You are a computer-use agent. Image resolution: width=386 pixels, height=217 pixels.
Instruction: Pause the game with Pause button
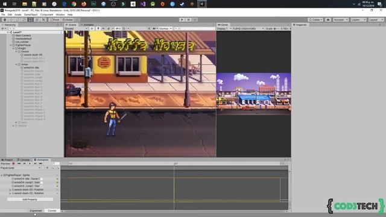click(x=188, y=20)
